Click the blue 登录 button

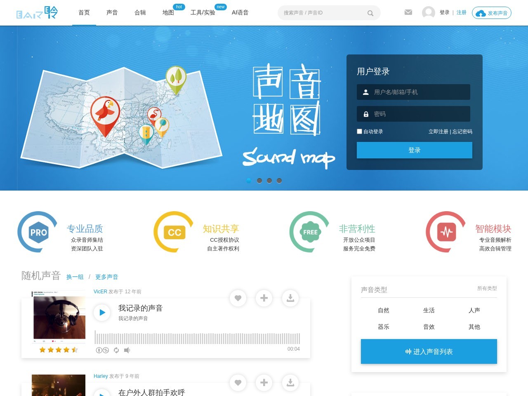coord(415,150)
